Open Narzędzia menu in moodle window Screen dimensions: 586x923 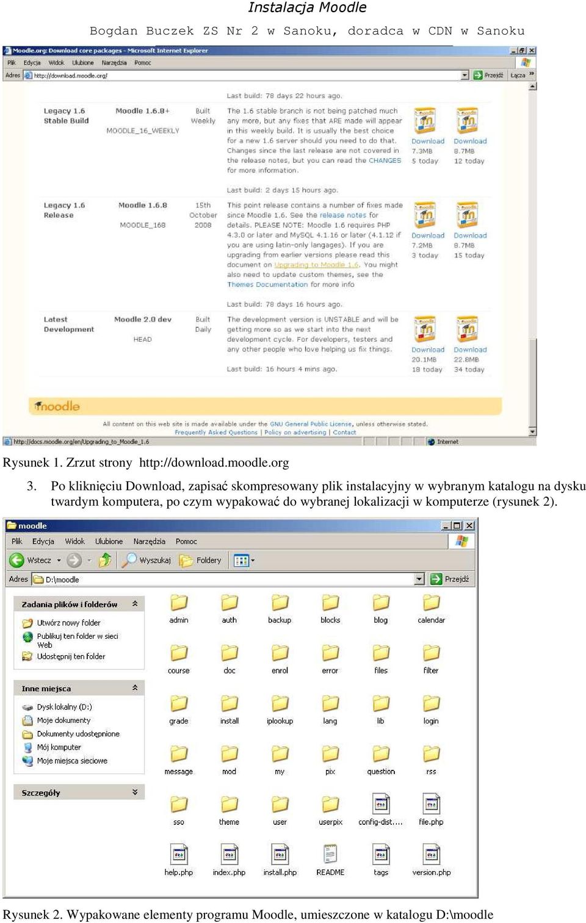pos(150,541)
